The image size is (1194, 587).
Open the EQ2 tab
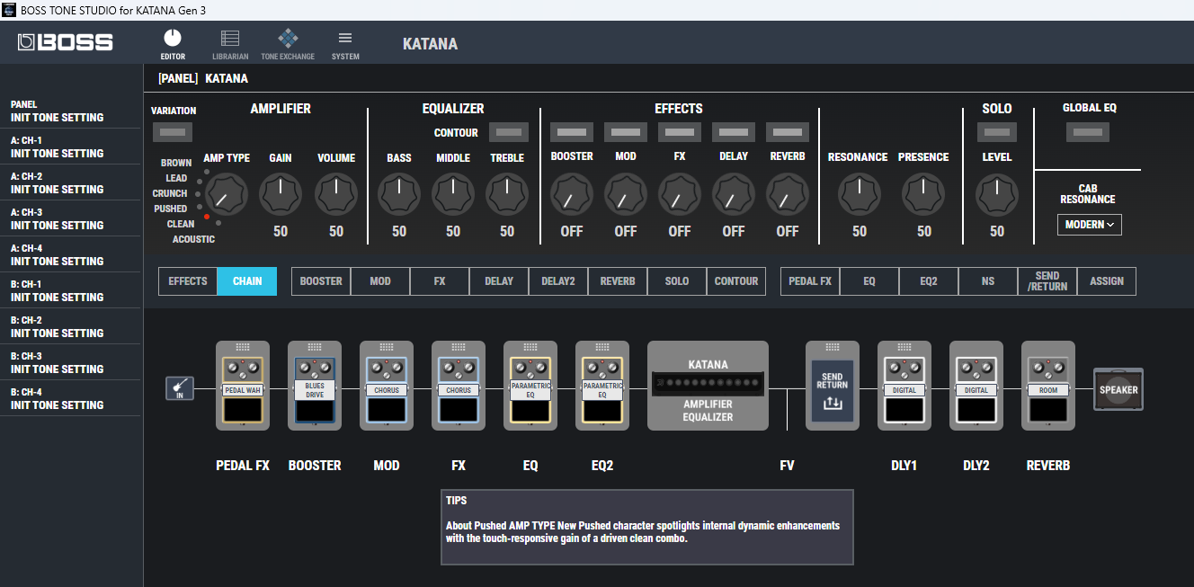coord(929,281)
